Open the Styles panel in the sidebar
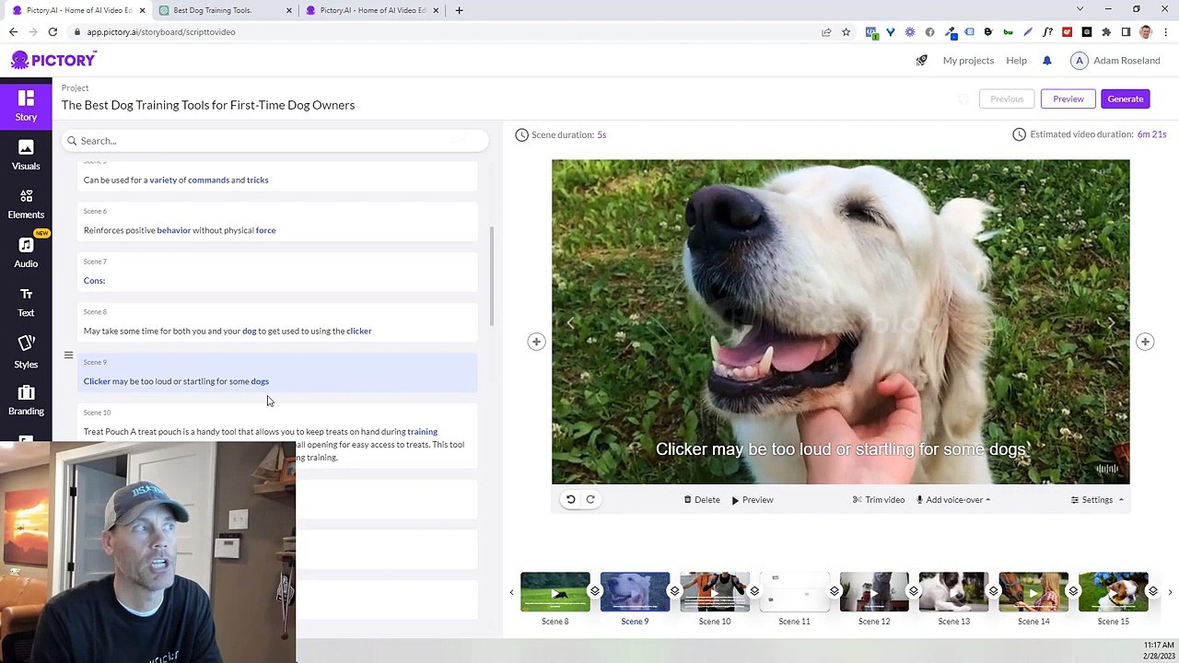The image size is (1179, 663). point(26,351)
